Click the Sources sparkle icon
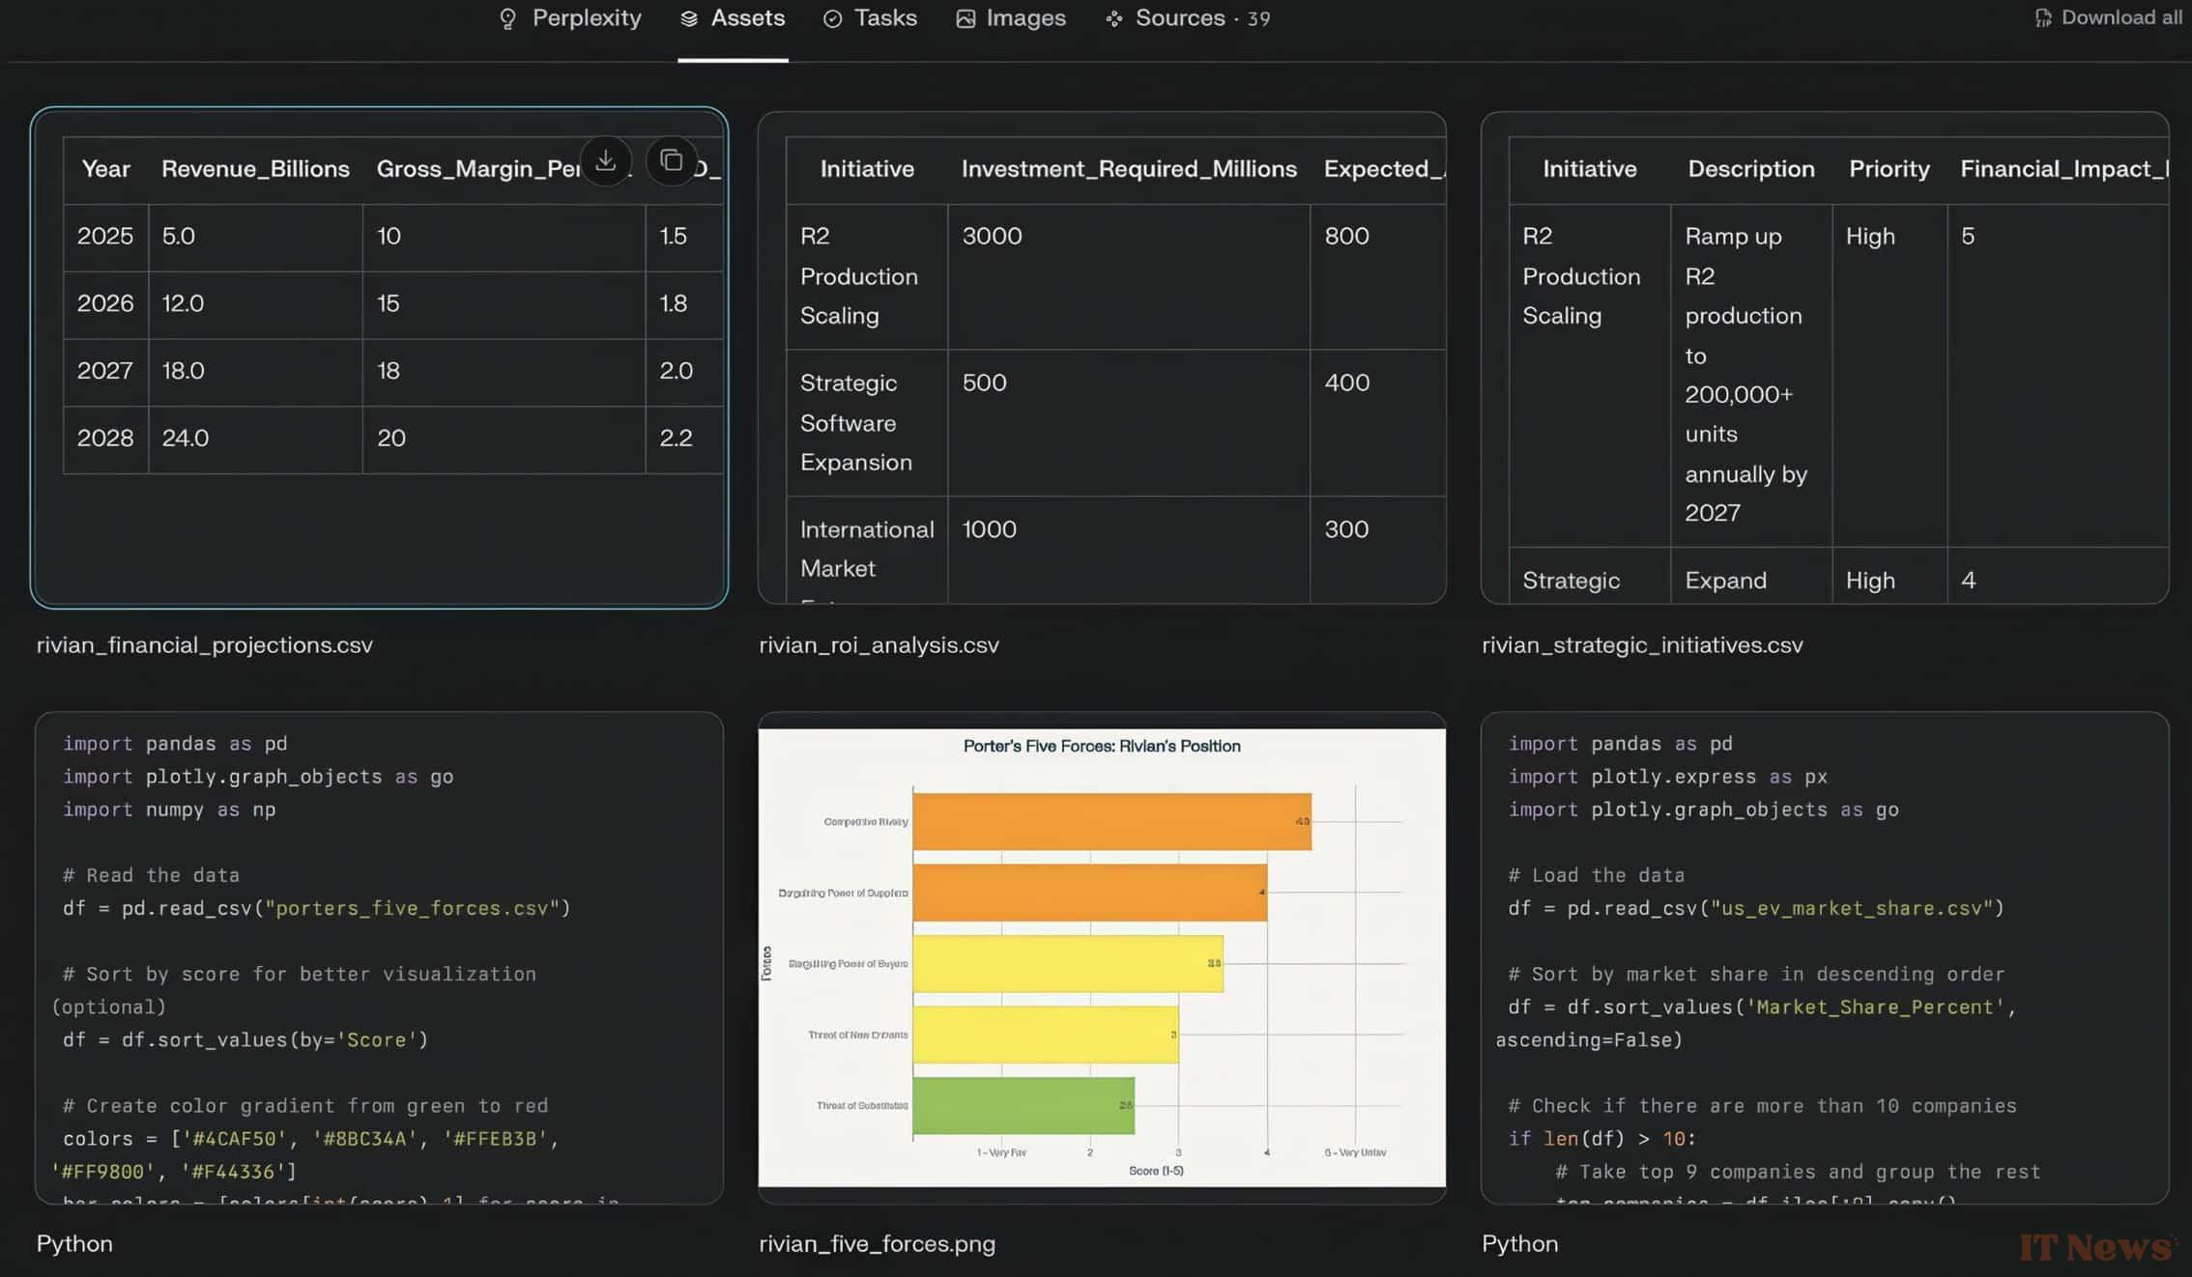 (1114, 19)
